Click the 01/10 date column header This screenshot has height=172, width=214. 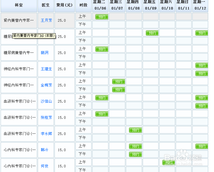(167, 5)
